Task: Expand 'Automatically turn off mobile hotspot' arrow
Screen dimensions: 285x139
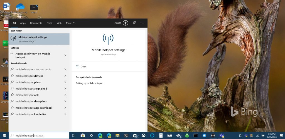Action: click(x=65, y=55)
